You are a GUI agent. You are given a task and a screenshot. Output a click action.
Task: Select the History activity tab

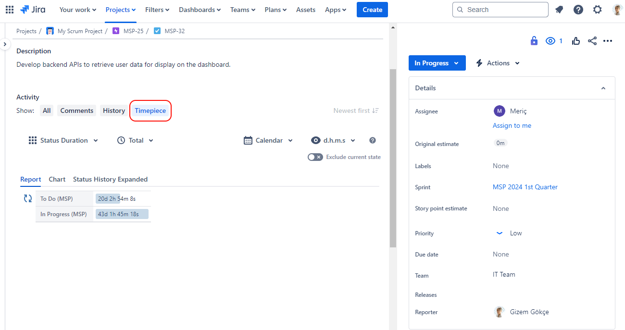pos(114,110)
